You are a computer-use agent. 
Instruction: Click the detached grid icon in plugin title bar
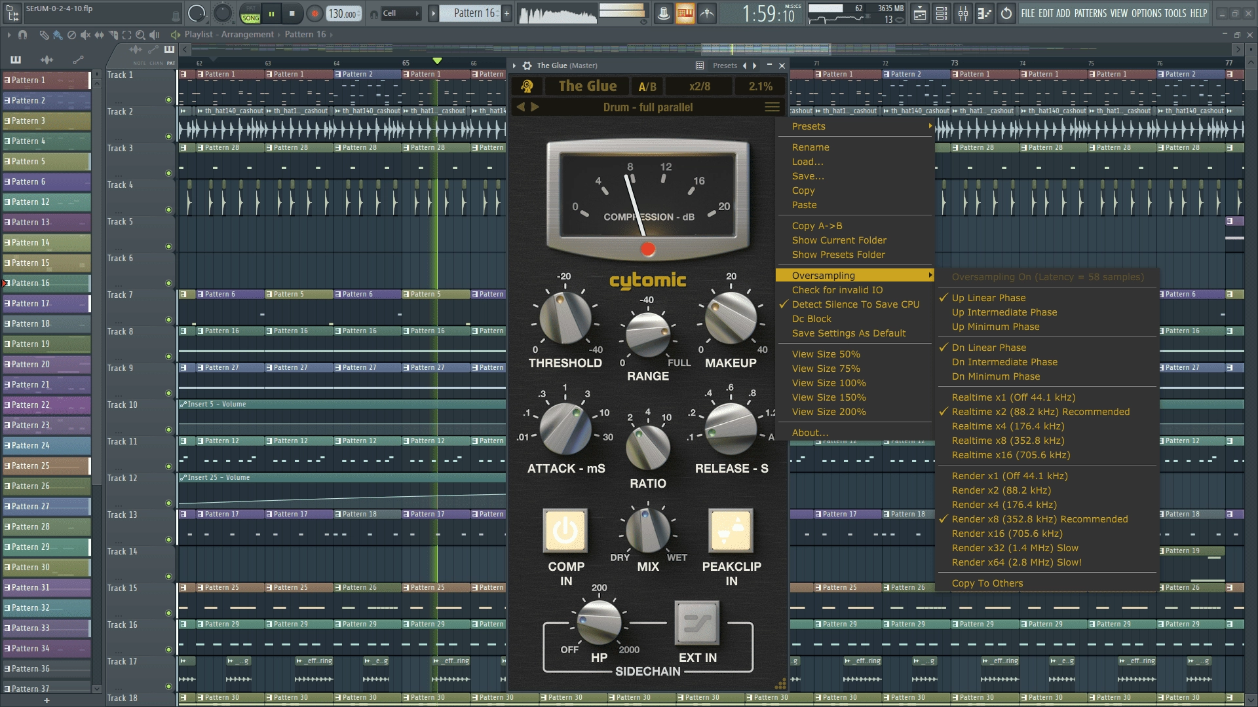point(700,65)
